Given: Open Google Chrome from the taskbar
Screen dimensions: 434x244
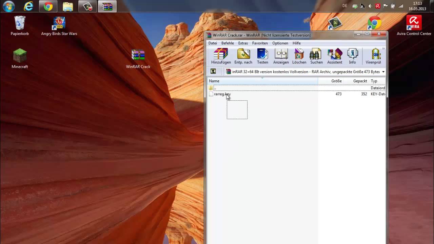Looking at the screenshot, I should click(x=48, y=6).
